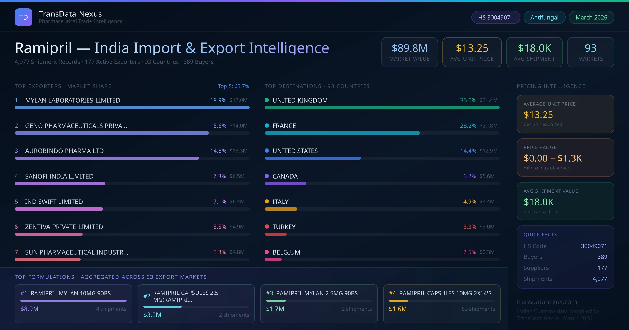Select the HS 30049071 tag pill
The width and height of the screenshot is (629, 330).
pos(496,17)
